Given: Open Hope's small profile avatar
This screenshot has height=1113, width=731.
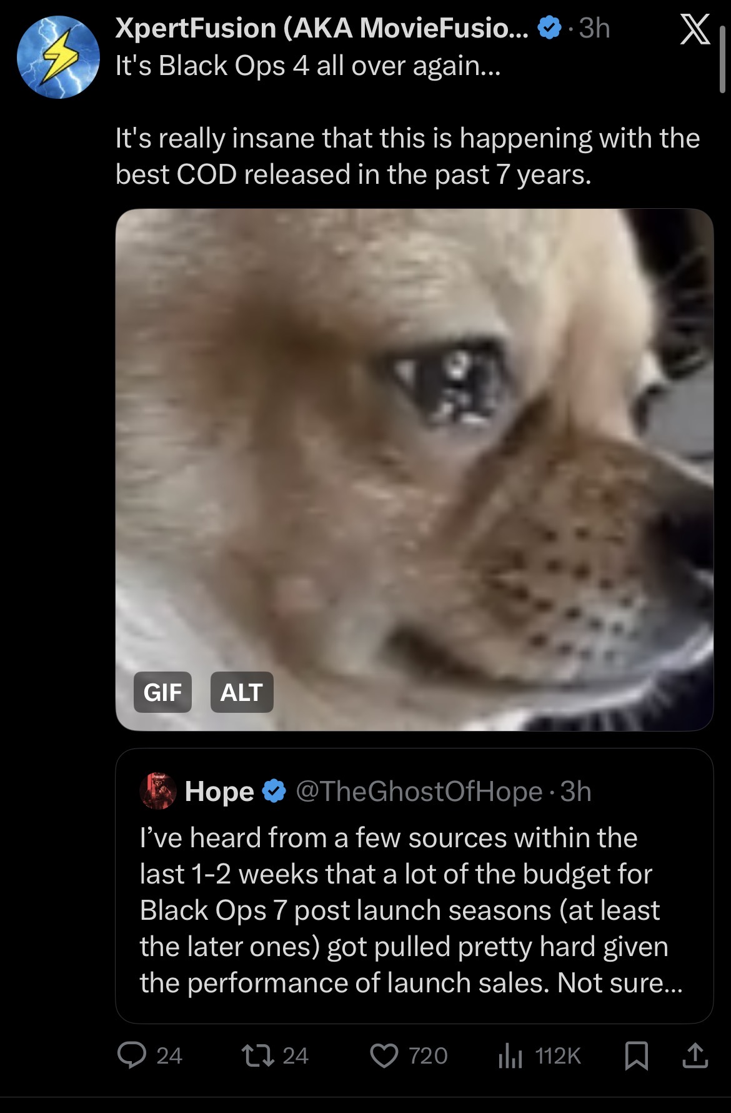Looking at the screenshot, I should (158, 791).
